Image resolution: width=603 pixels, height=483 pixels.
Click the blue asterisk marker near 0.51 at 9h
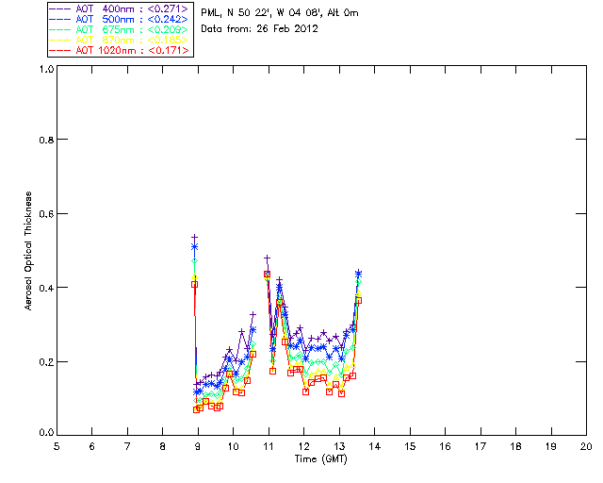[x=195, y=247]
